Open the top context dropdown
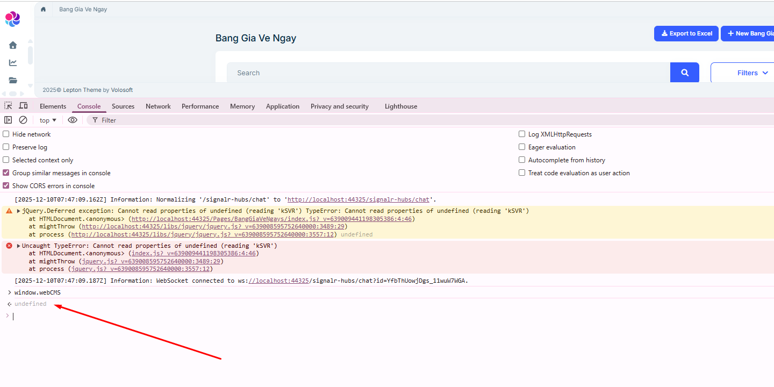 point(48,120)
